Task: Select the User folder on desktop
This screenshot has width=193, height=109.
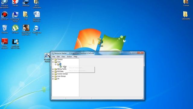Action: pos(26,15)
